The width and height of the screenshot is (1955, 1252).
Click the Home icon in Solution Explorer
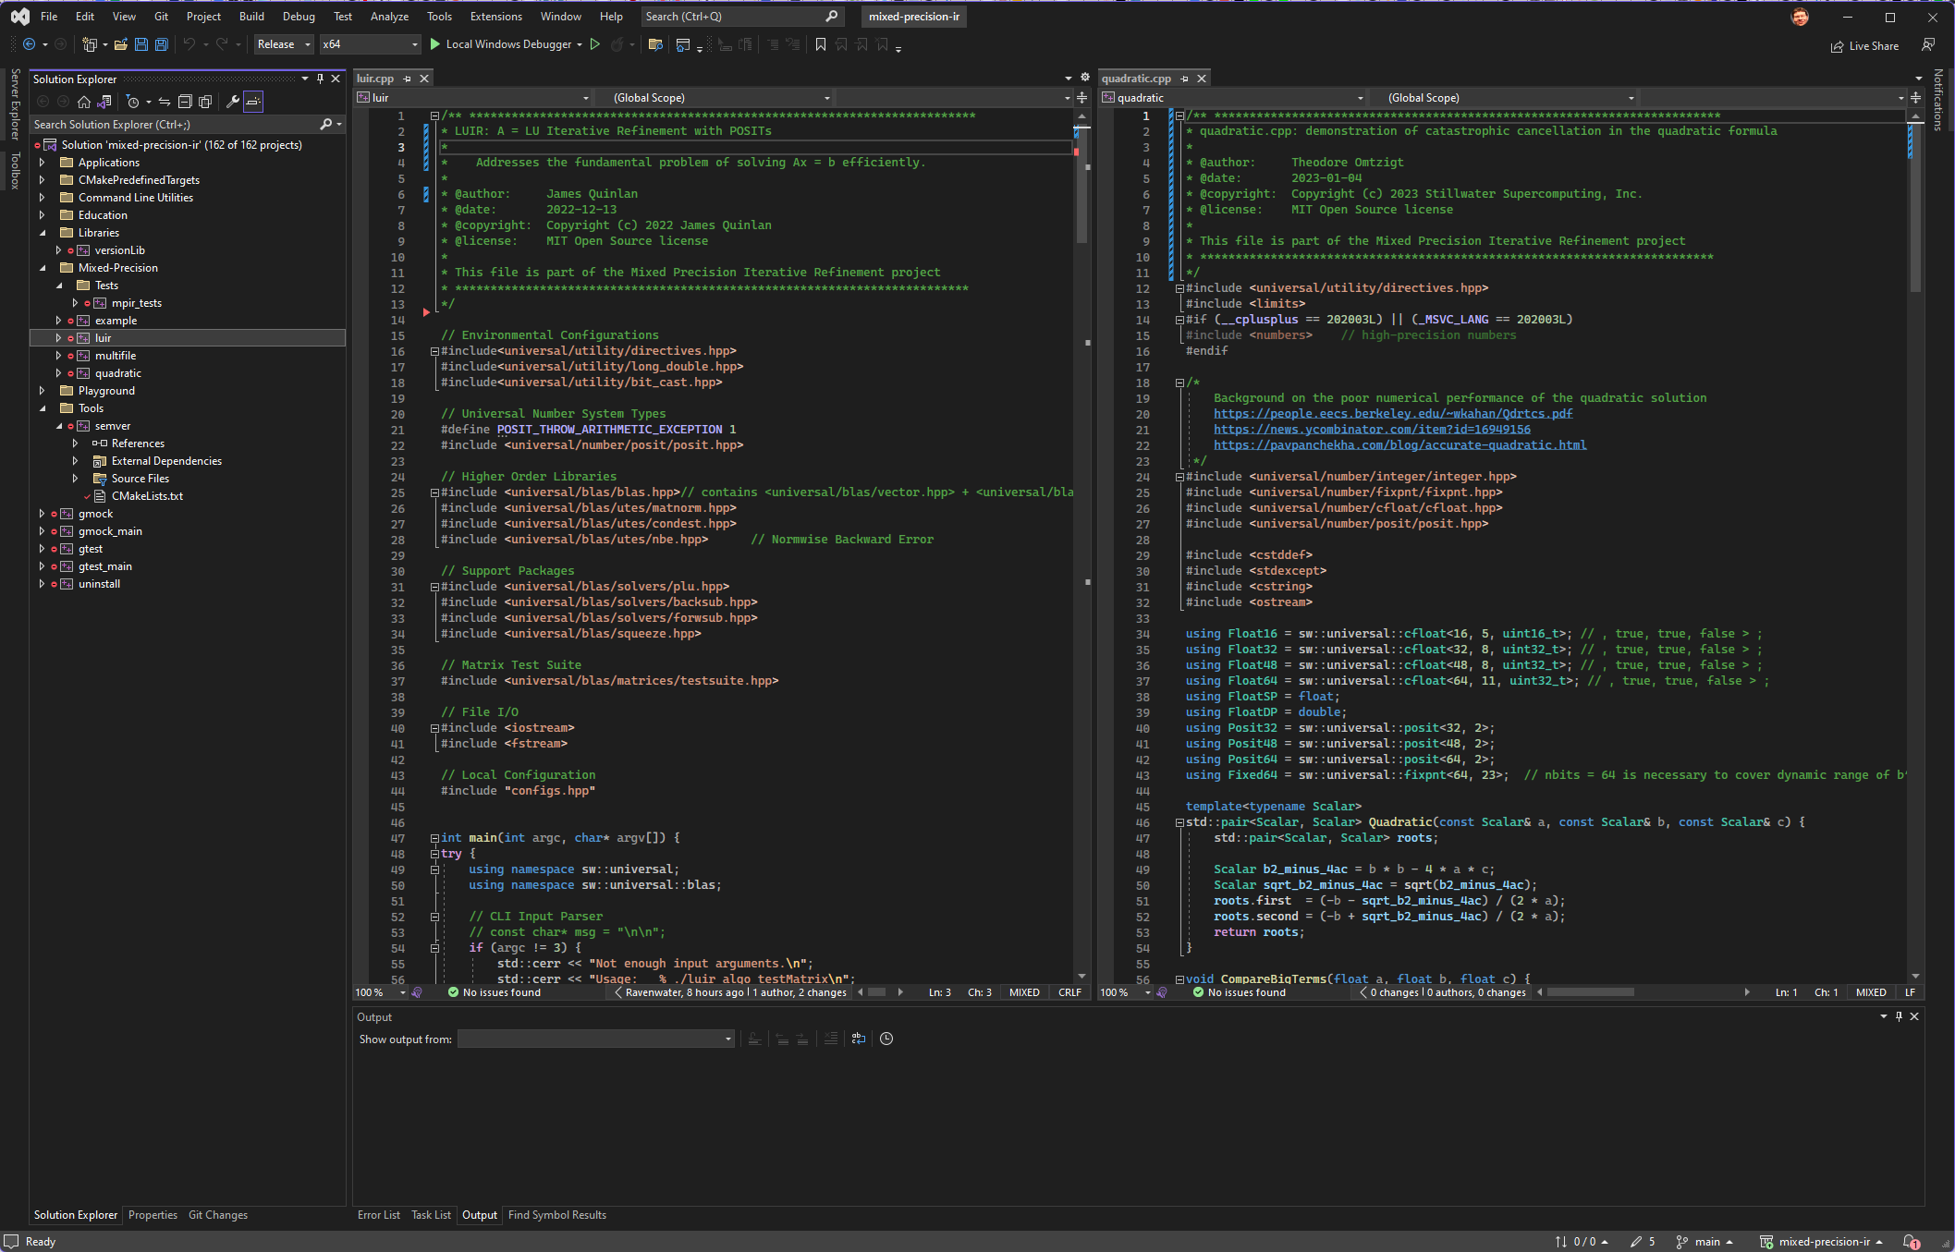84,102
